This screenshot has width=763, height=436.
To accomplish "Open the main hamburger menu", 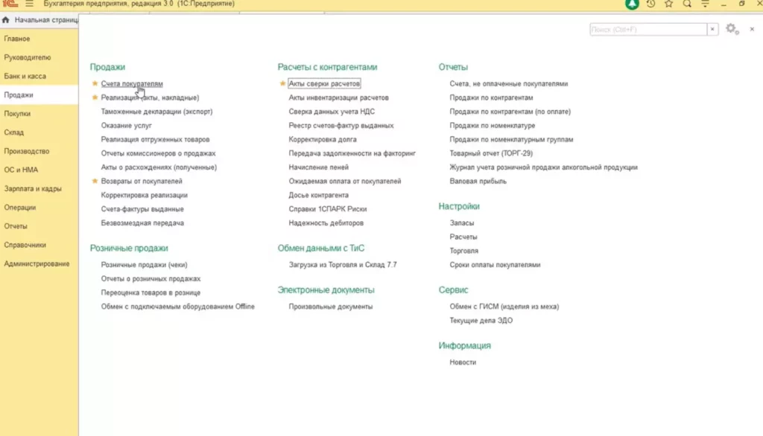I will pos(30,4).
